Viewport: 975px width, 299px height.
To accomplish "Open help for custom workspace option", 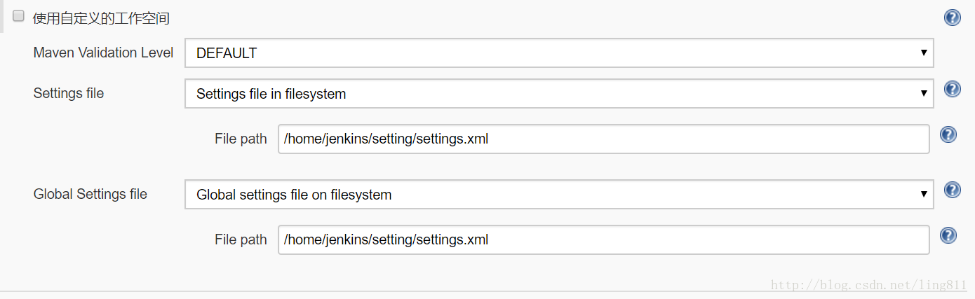I will click(952, 18).
